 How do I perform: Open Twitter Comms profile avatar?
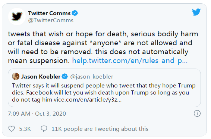(17, 16)
